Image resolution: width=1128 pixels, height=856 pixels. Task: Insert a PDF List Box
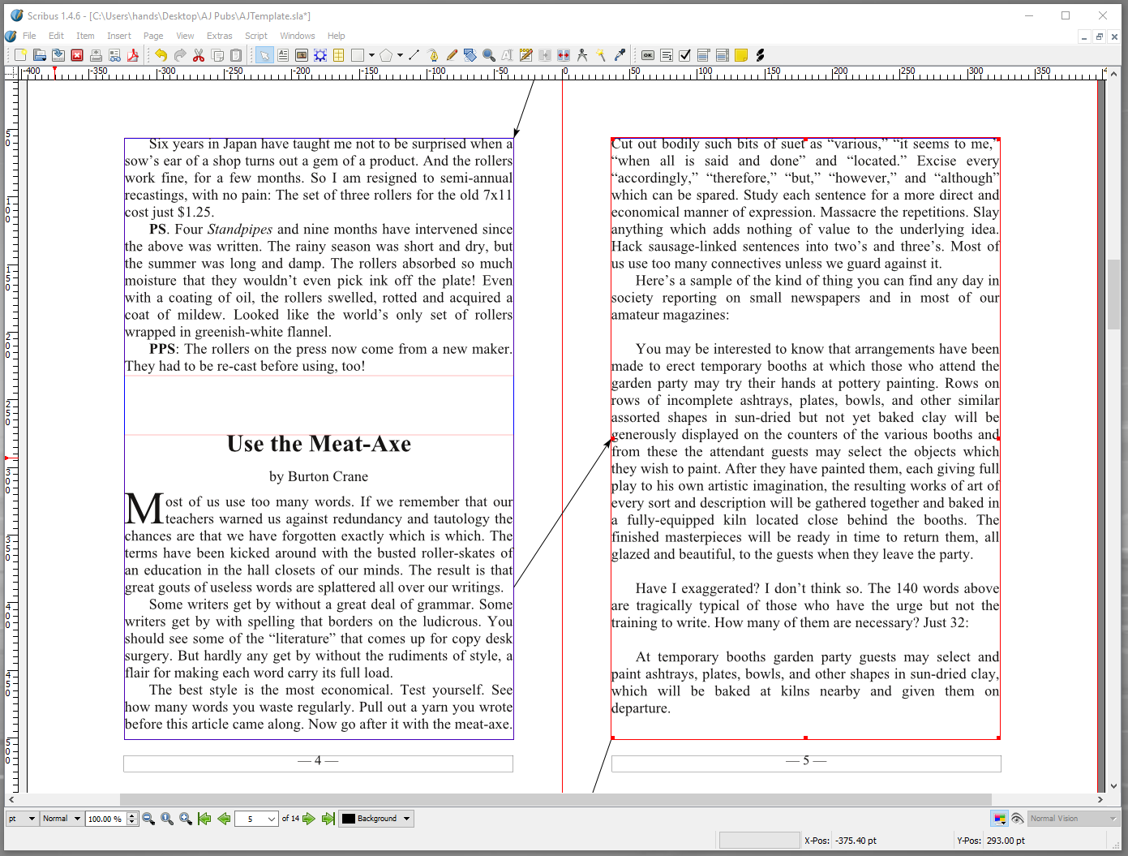[723, 55]
